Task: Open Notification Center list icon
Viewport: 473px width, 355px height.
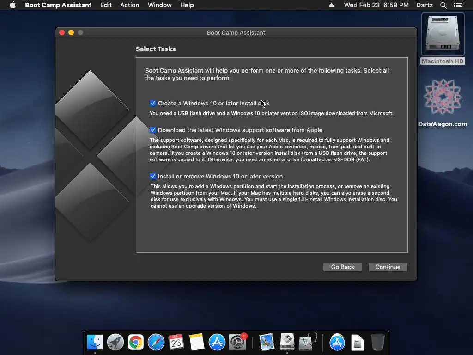Action: click(x=458, y=5)
